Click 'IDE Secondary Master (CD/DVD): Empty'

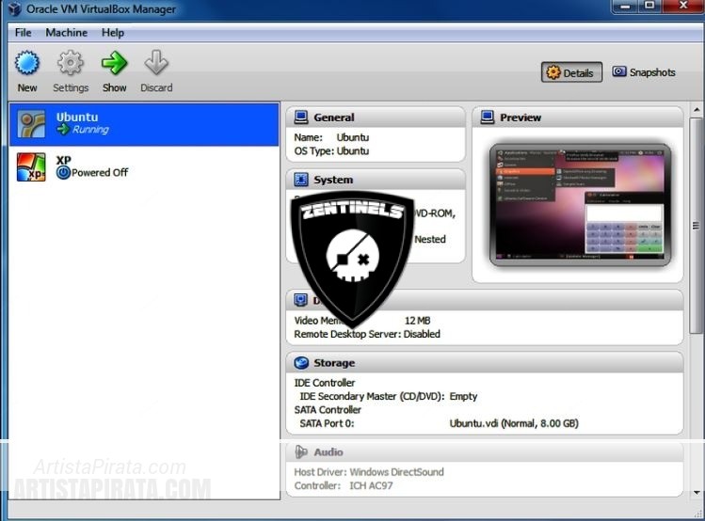[x=388, y=396]
